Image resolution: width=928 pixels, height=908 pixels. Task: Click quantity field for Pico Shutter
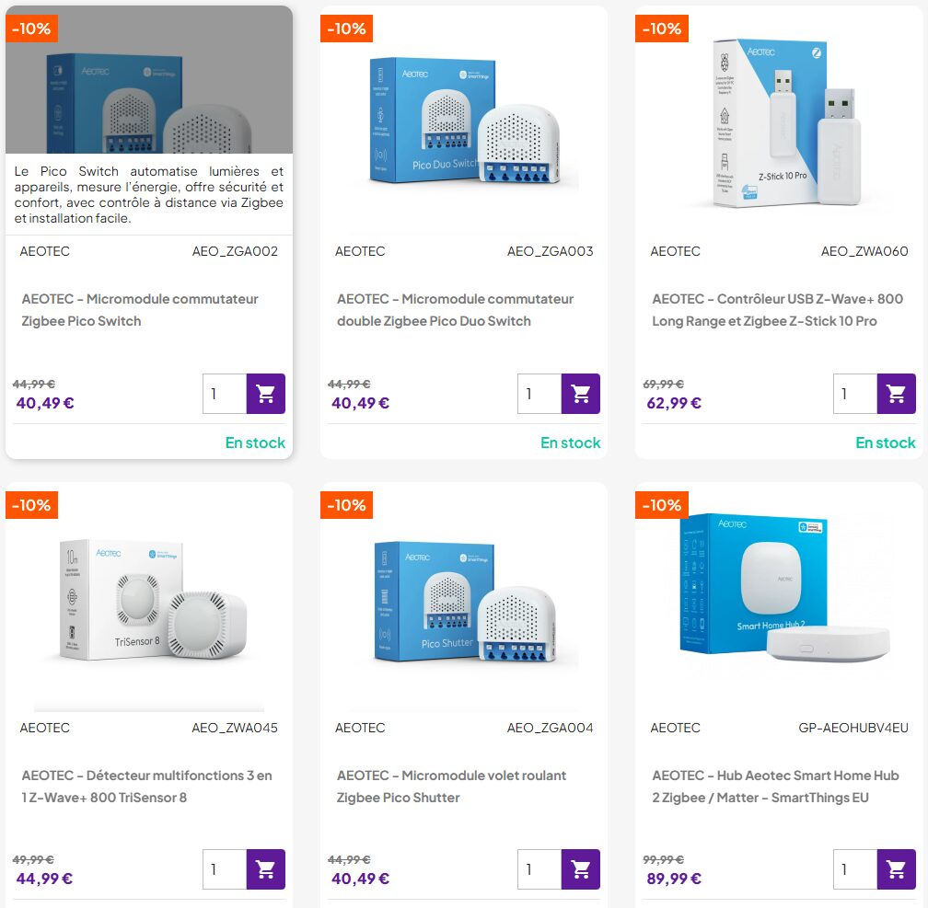point(539,869)
